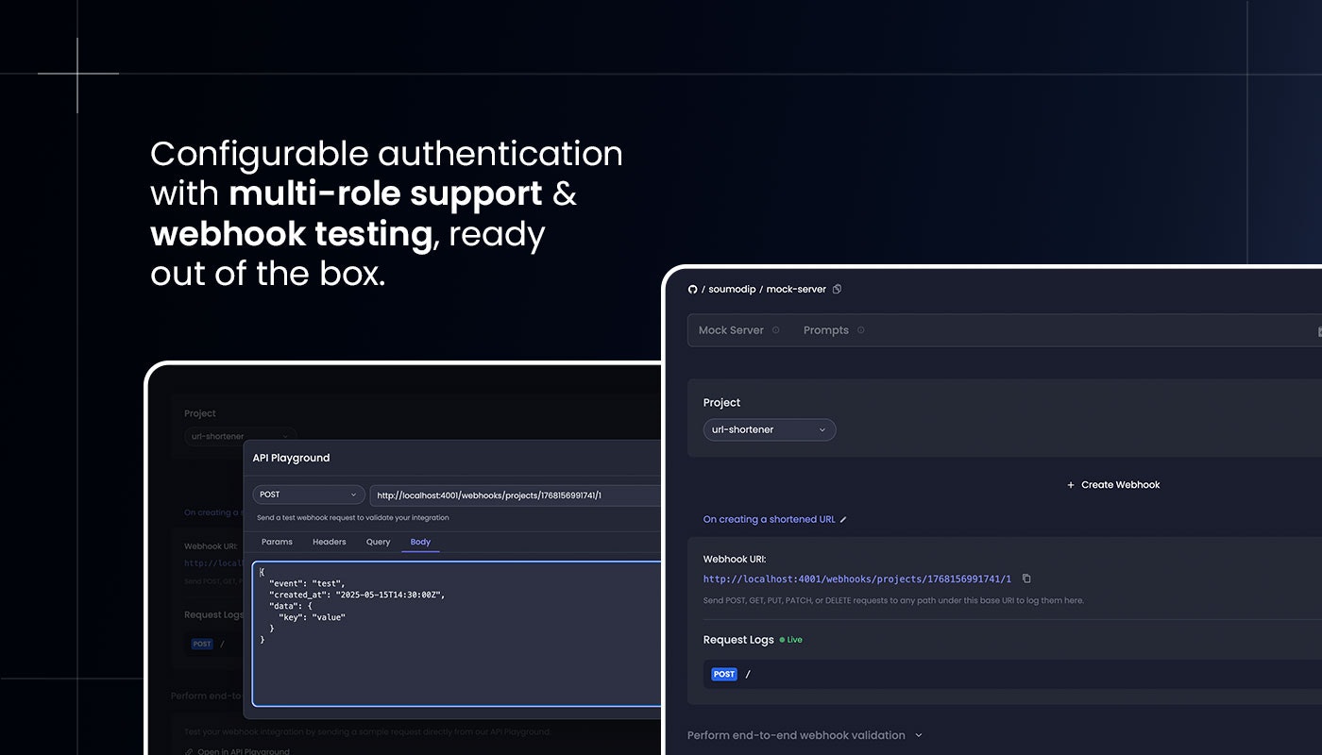Switch to the Mock Server tab
The image size is (1322, 755).
tap(731, 330)
